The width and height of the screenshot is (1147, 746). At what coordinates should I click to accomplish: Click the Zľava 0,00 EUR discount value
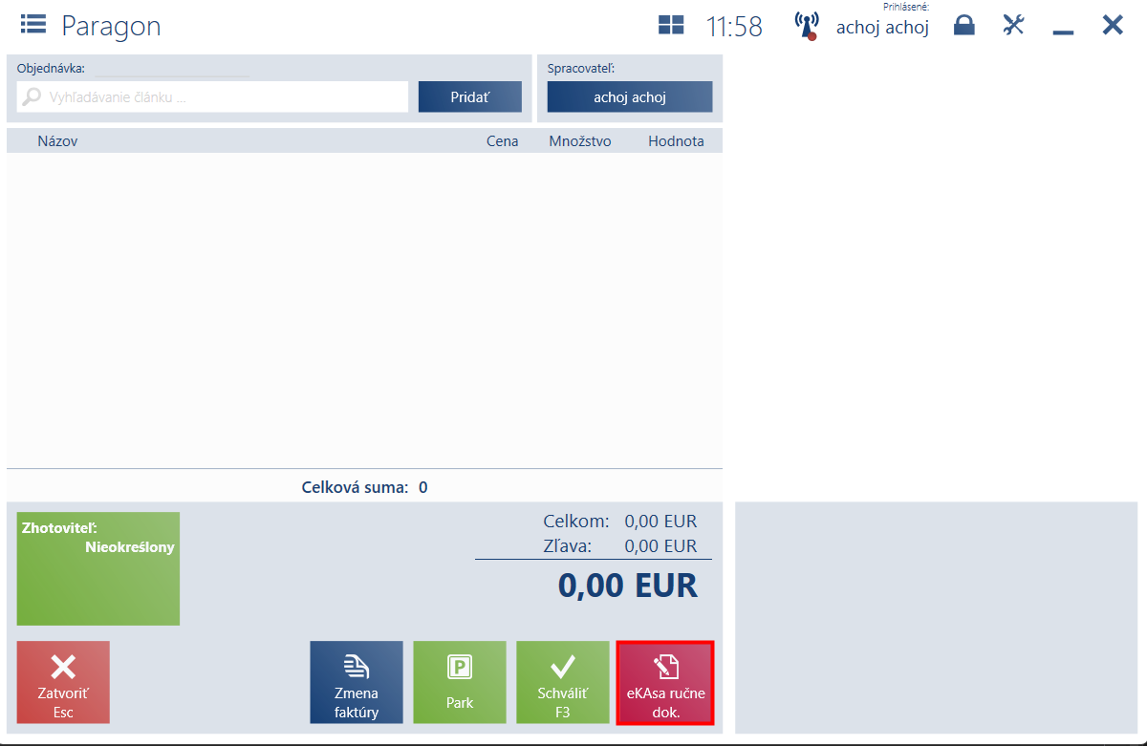click(x=660, y=546)
